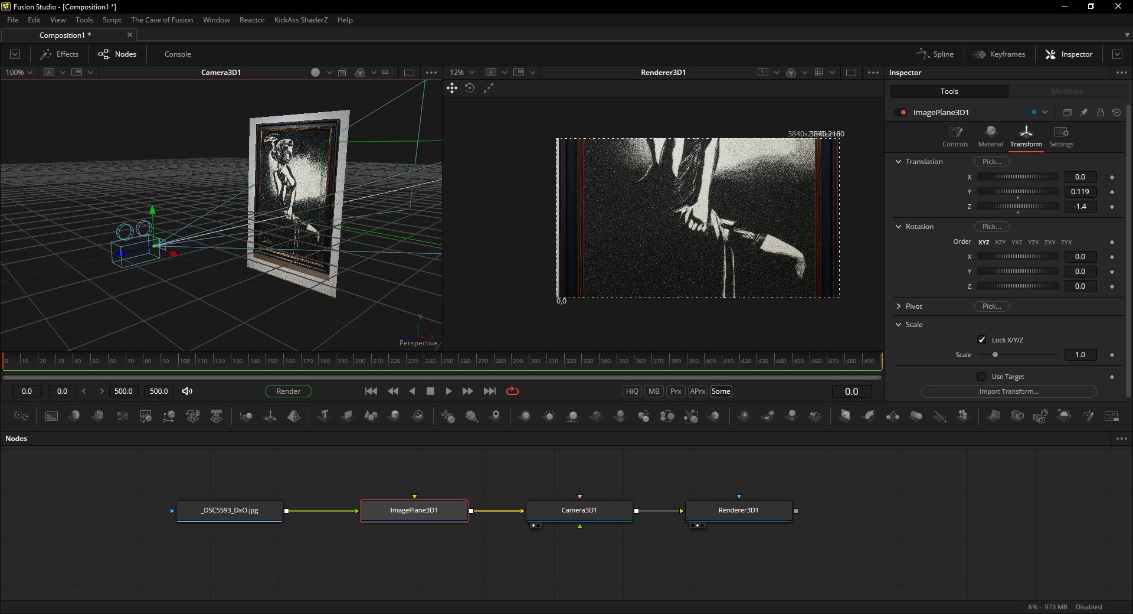Open the Reactor menu

(252, 19)
